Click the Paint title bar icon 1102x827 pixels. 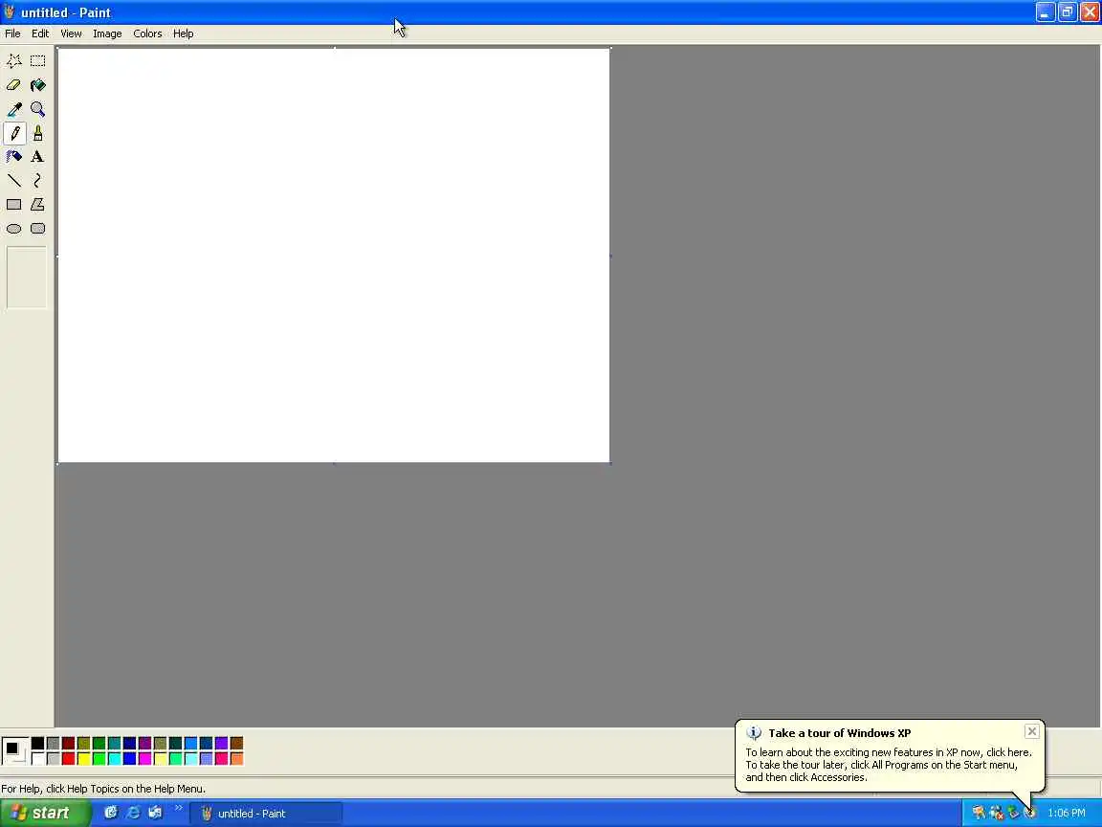10,11
